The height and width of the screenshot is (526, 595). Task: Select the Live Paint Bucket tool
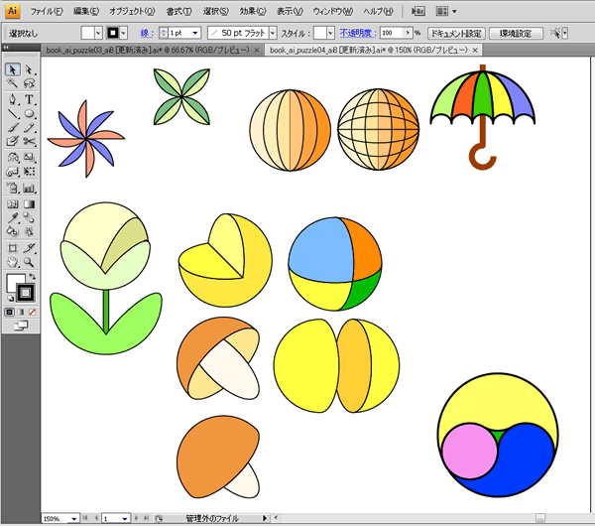(x=13, y=231)
